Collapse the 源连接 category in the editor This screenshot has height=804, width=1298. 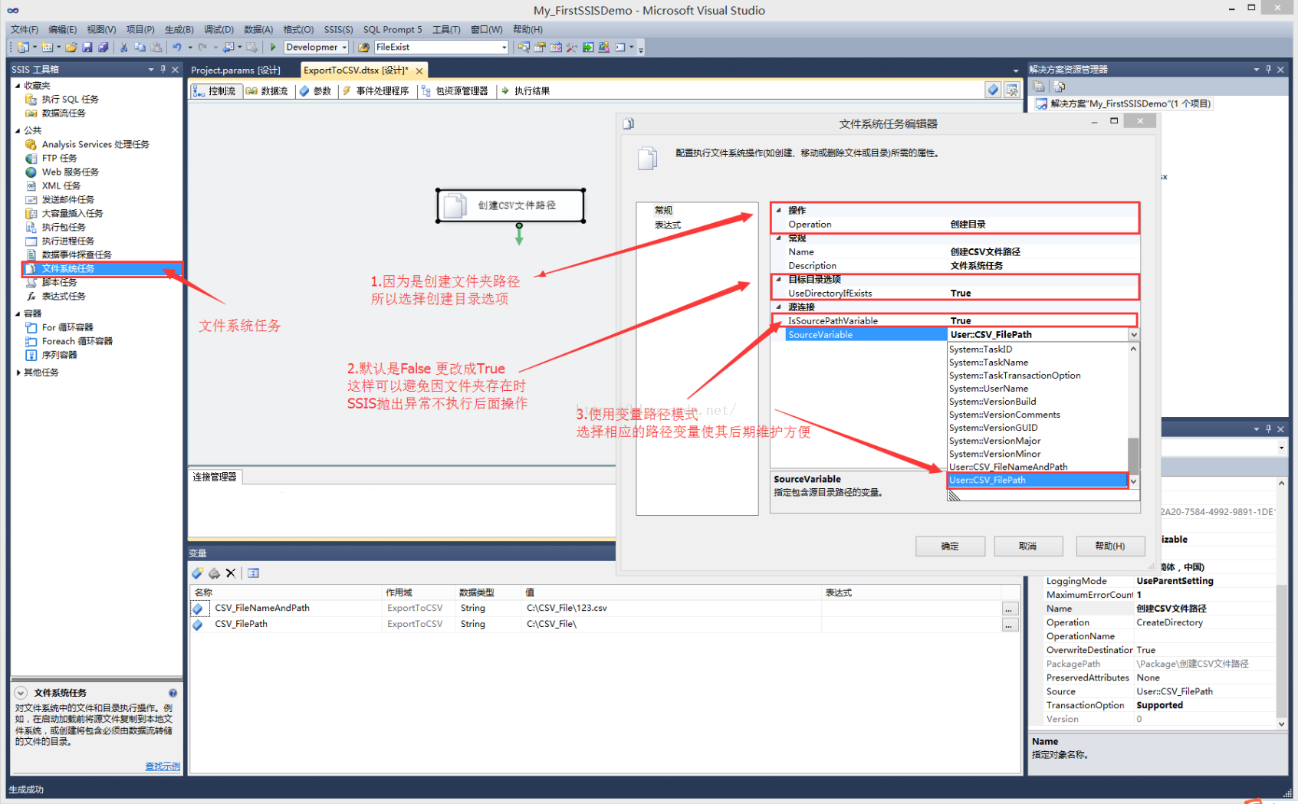point(779,307)
